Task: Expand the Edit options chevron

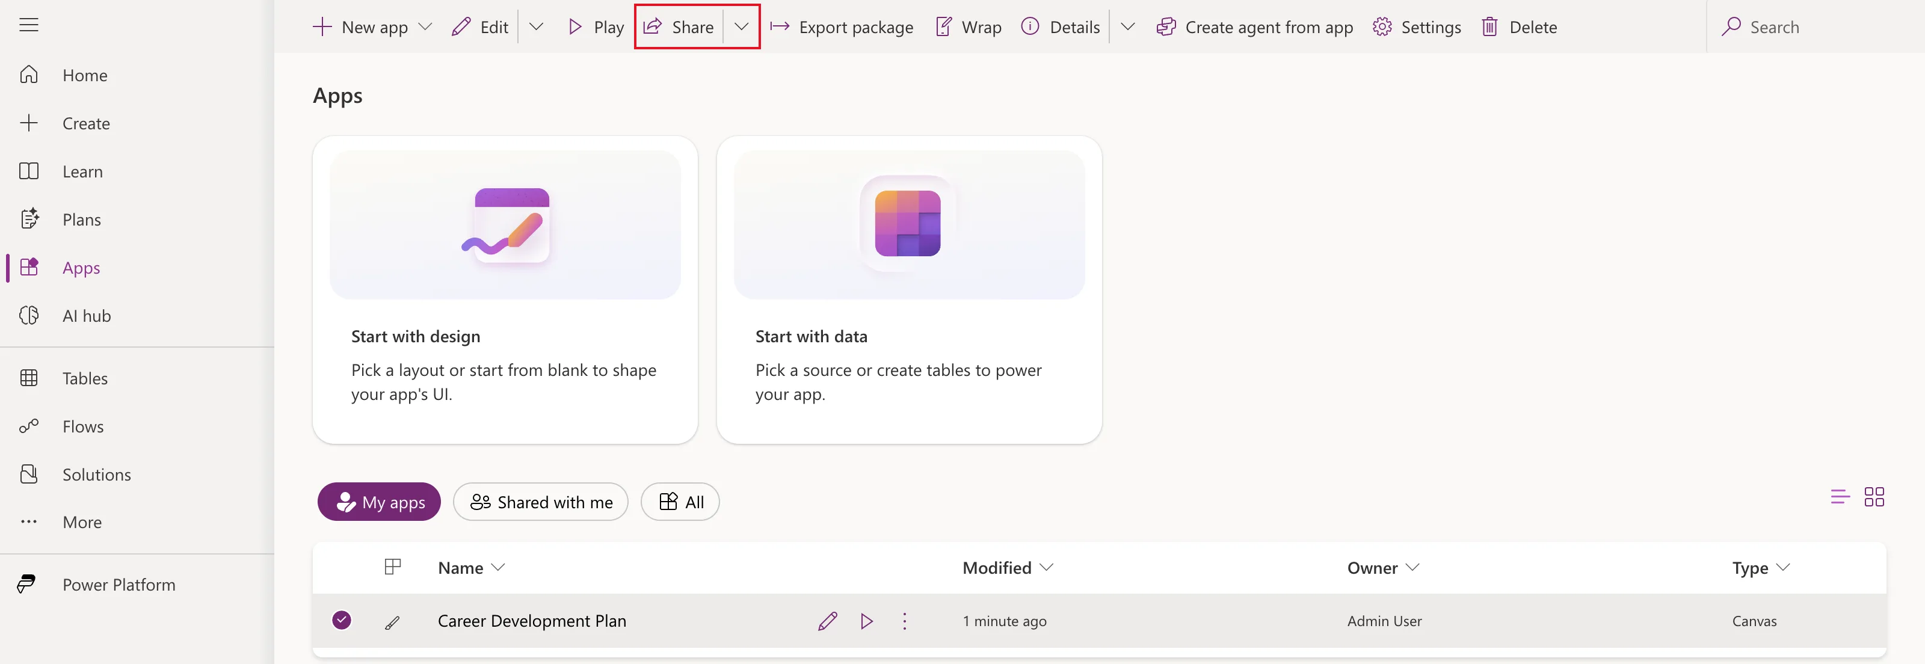Action: click(x=536, y=27)
